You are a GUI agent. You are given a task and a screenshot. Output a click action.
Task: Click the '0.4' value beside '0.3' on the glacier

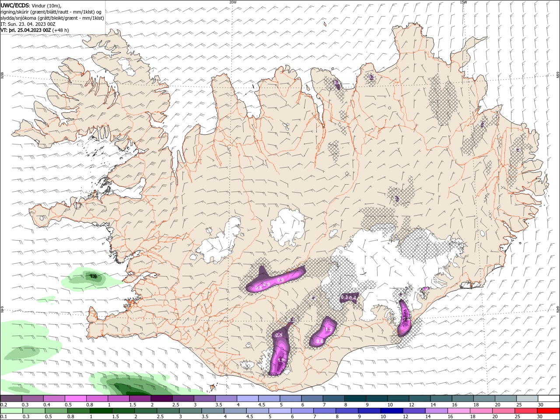pyautogui.click(x=353, y=298)
